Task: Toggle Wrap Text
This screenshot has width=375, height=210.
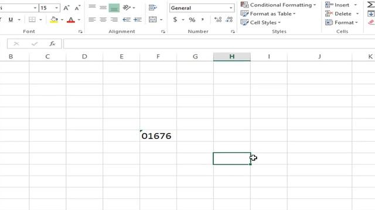Action: 152,8
